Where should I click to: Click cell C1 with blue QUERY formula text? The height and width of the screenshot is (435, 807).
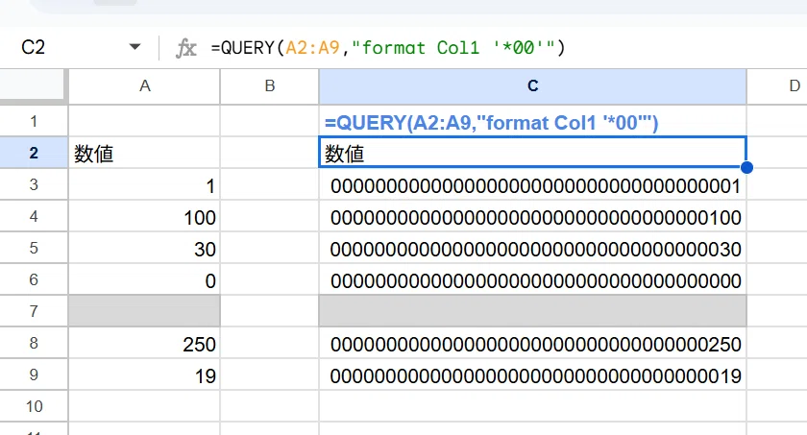pyautogui.click(x=532, y=121)
